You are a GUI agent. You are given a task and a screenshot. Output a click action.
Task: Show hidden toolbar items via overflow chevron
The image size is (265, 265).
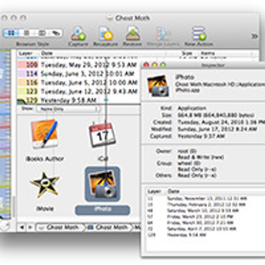click(x=254, y=37)
